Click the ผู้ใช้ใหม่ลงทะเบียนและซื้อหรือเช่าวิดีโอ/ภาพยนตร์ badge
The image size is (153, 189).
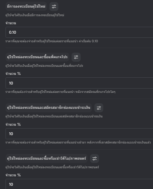[46, 158]
